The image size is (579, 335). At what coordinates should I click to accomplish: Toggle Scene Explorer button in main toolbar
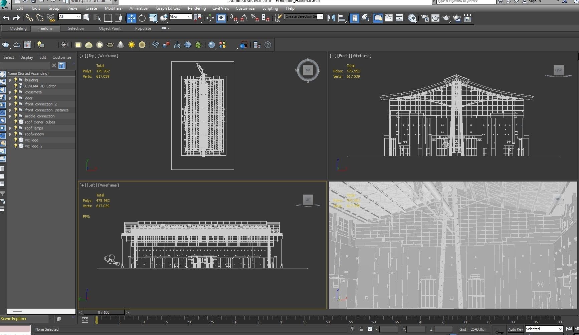[x=355, y=18]
